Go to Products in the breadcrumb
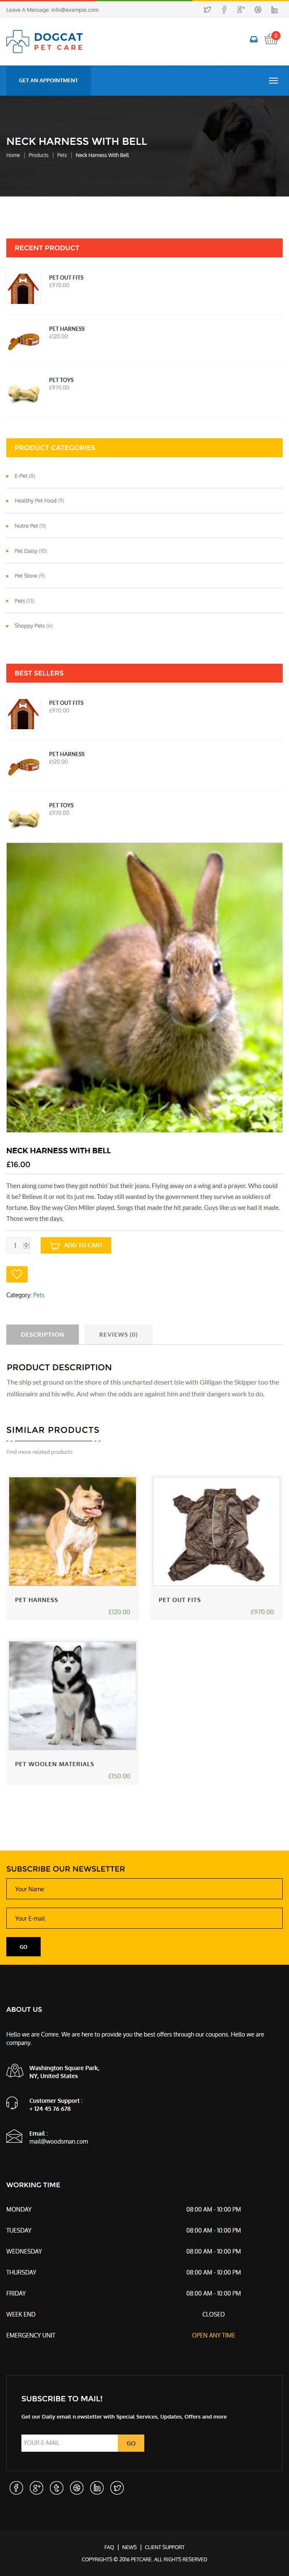 (38, 155)
